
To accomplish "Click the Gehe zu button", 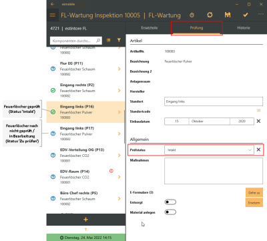I will pyautogui.click(x=254, y=193).
